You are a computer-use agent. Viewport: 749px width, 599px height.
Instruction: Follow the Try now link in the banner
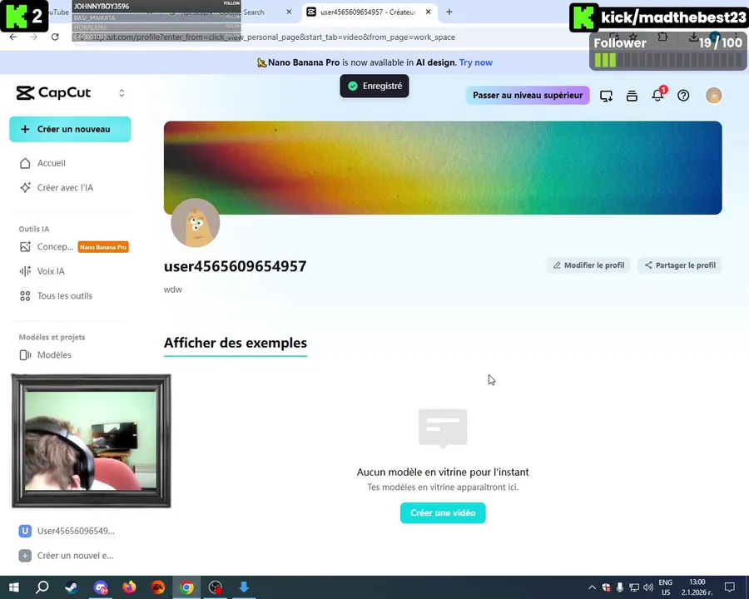(475, 62)
